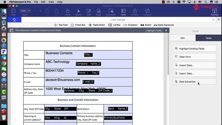Open the Apple menu
Image resolution: width=222 pixels, height=125 pixels.
pyautogui.click(x=5, y=2)
